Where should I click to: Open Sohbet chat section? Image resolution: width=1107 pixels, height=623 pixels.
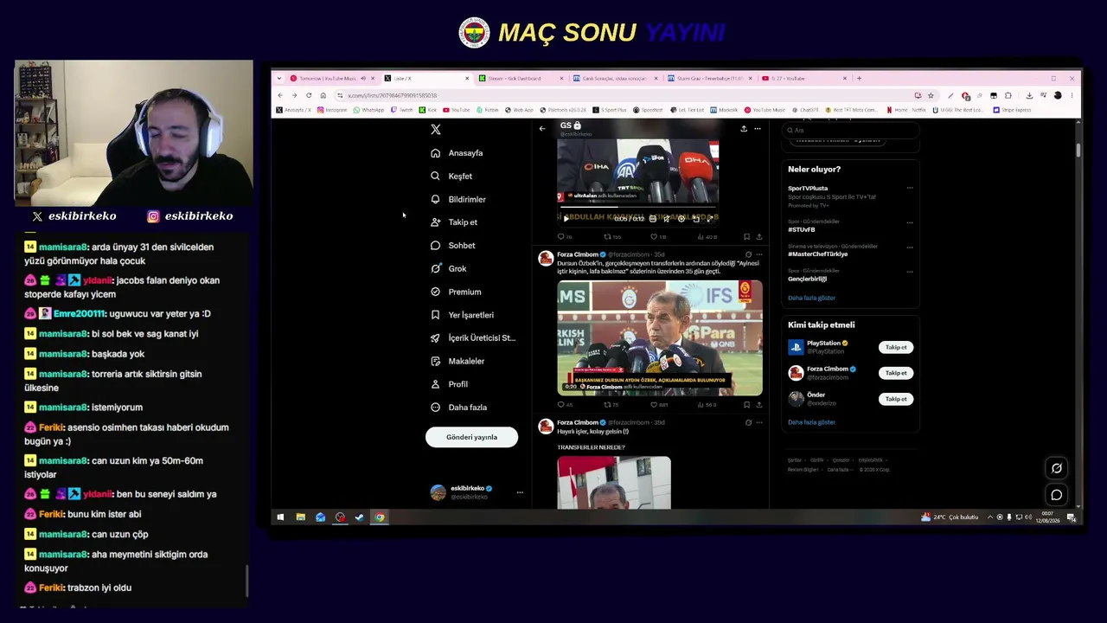(x=453, y=246)
